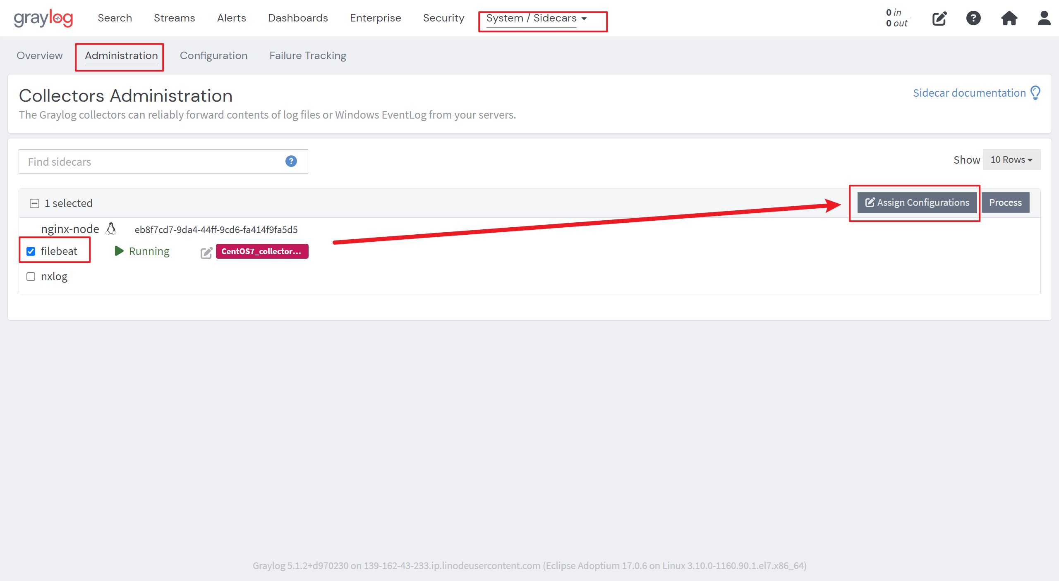This screenshot has height=581, width=1059.
Task: Click the Collectors Administration heading
Action: (x=126, y=95)
